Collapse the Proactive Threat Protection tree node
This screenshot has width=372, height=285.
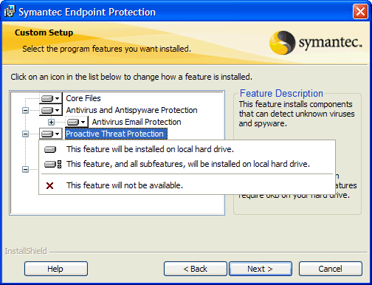(25, 134)
